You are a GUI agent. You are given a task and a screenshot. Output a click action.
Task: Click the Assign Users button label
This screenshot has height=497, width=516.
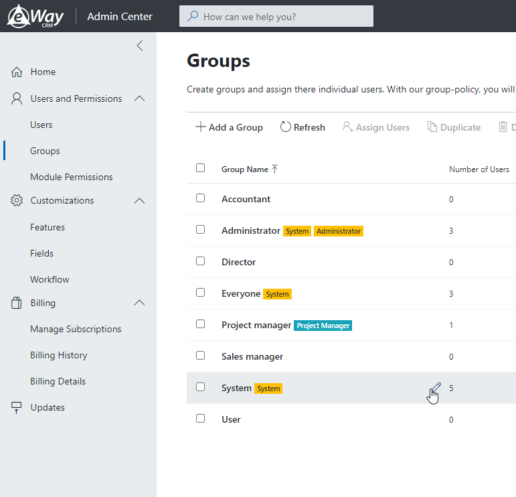(383, 127)
